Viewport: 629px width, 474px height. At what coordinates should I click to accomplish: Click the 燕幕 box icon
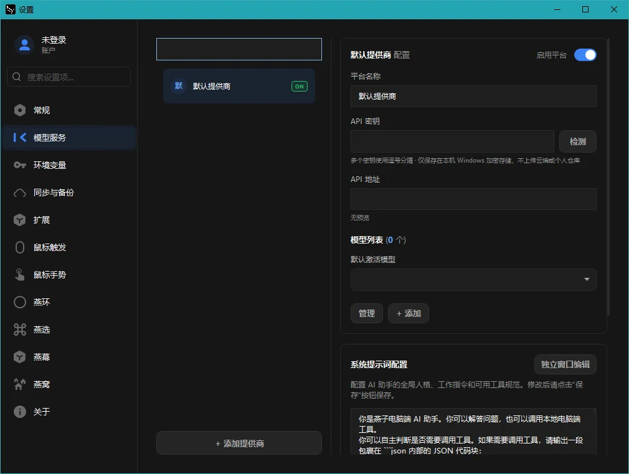point(20,357)
